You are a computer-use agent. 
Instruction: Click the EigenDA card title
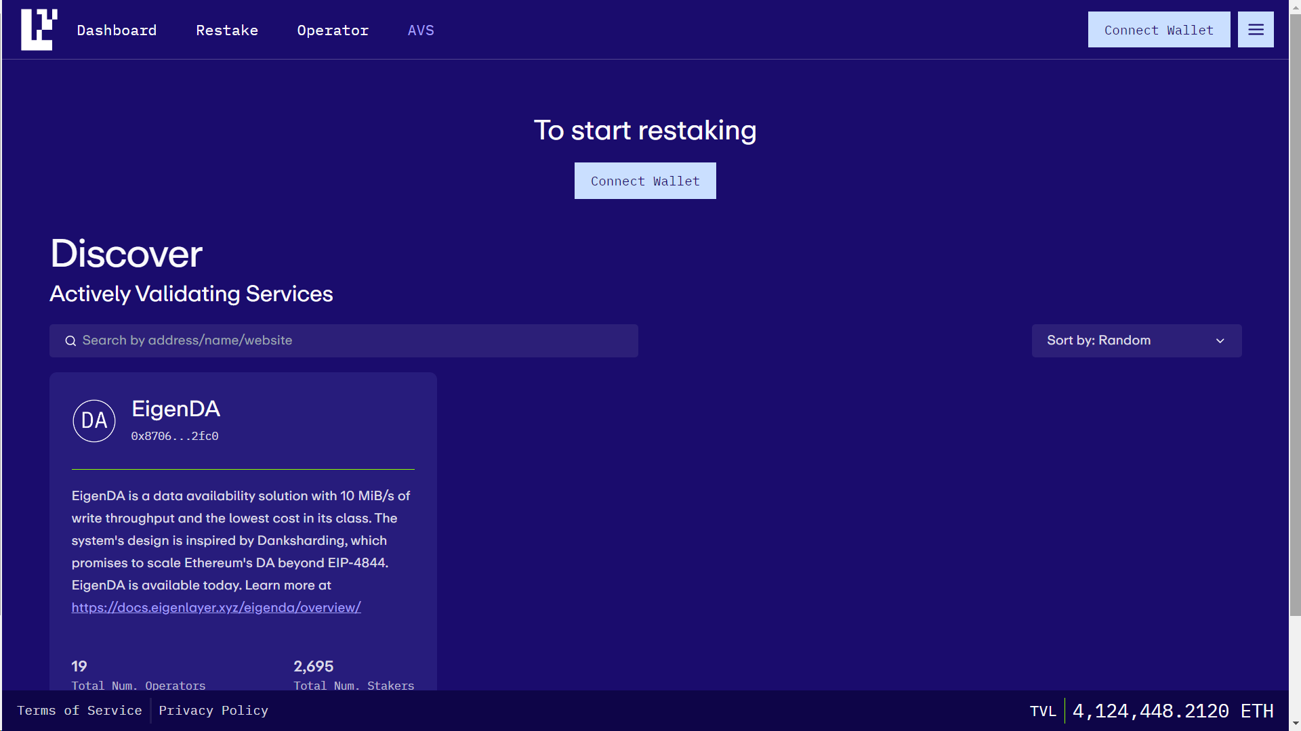[175, 409]
